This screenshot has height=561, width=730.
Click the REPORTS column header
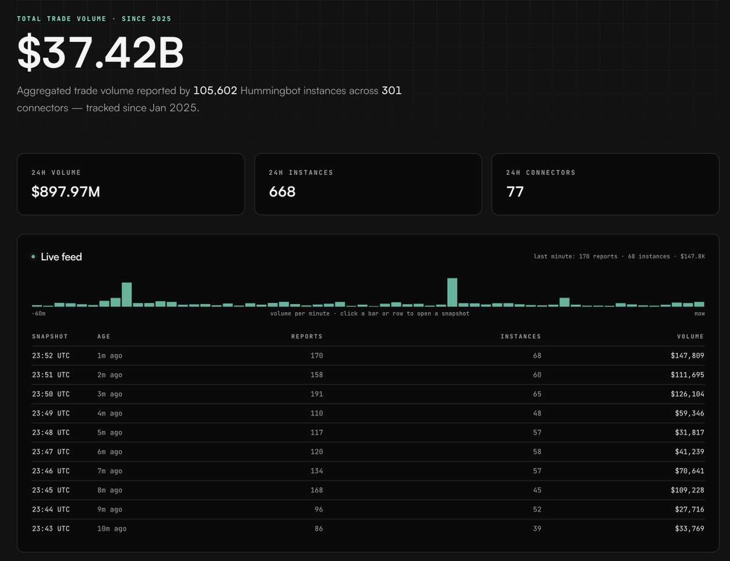pos(307,336)
